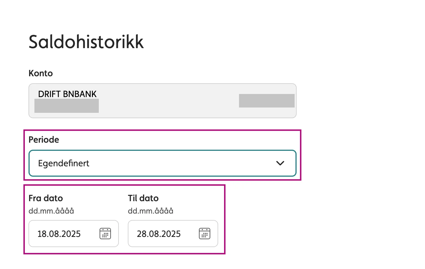Image resolution: width=425 pixels, height=269 pixels.
Task: Click the redacted account number below DRIFT BNBANK
Action: [x=66, y=106]
